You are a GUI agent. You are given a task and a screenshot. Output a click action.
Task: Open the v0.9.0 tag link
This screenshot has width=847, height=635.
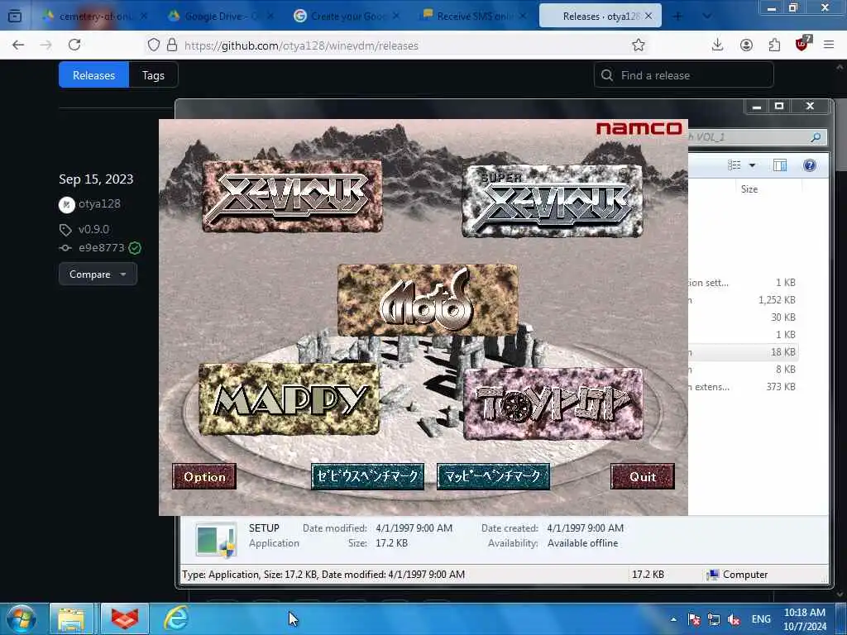click(93, 229)
